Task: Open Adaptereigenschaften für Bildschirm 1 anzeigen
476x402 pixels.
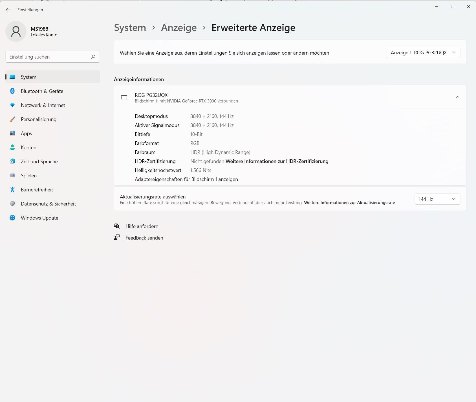Action: (186, 179)
